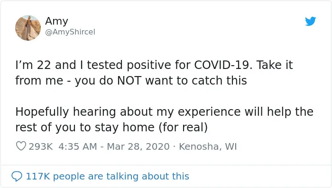Click the 'Hopefully hearing about my experience' line
The image size is (332, 188).
point(164,112)
